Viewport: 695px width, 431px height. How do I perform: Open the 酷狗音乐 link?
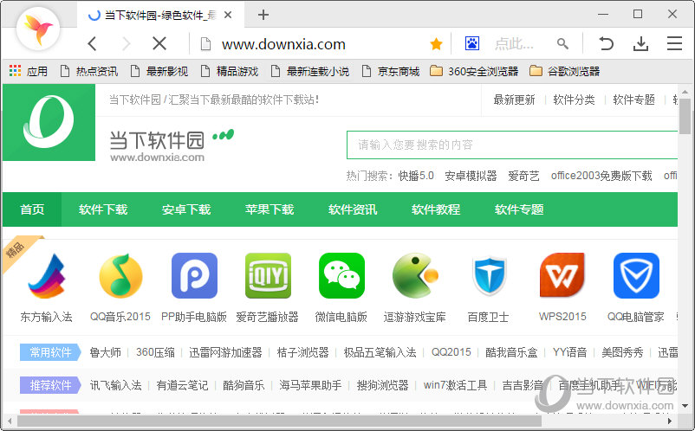point(244,385)
